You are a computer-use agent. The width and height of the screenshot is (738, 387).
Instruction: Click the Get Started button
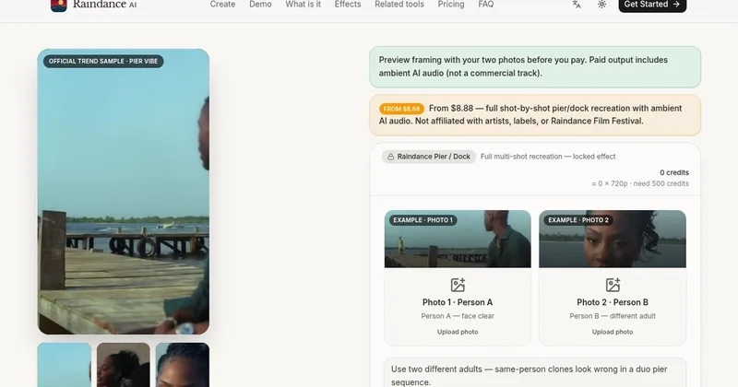point(652,5)
